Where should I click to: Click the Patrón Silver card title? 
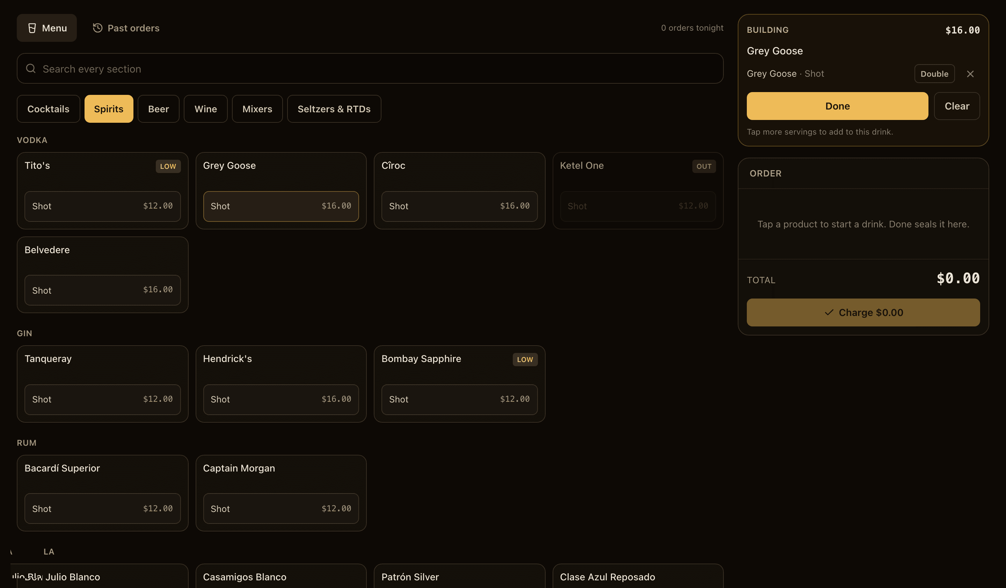(x=410, y=577)
